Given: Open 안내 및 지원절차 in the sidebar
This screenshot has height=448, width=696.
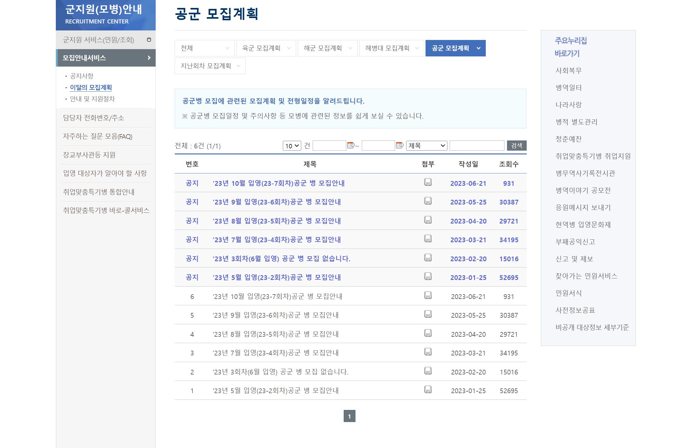Looking at the screenshot, I should point(92,99).
